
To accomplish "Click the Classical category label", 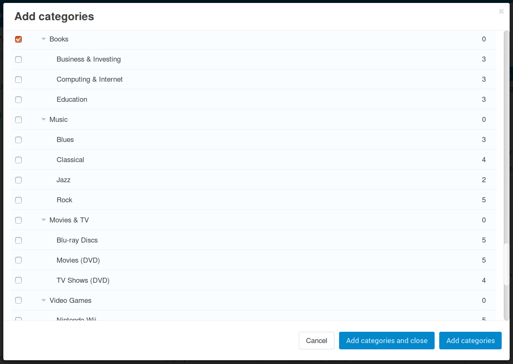I will (x=70, y=160).
